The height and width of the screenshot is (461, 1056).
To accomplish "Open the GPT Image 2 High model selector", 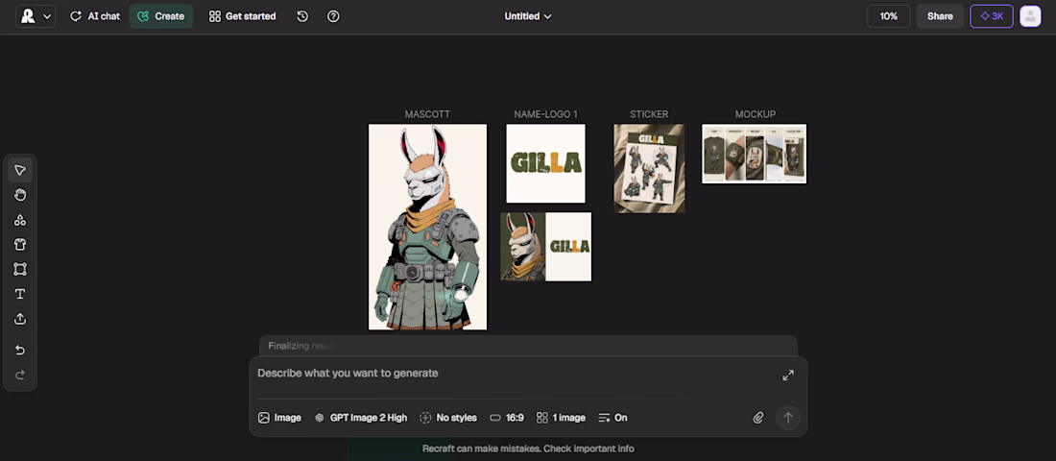I will coord(361,418).
